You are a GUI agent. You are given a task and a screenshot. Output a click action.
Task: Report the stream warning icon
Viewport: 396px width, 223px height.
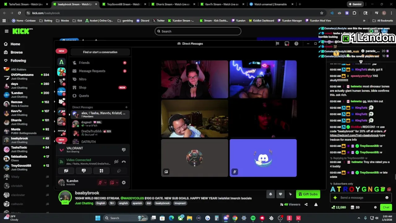tap(316, 204)
